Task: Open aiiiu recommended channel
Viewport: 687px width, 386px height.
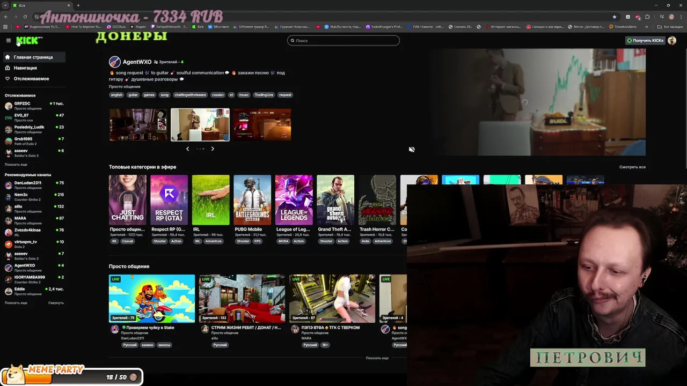Action: 34,209
